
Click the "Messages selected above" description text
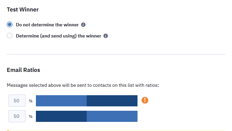tap(83, 85)
